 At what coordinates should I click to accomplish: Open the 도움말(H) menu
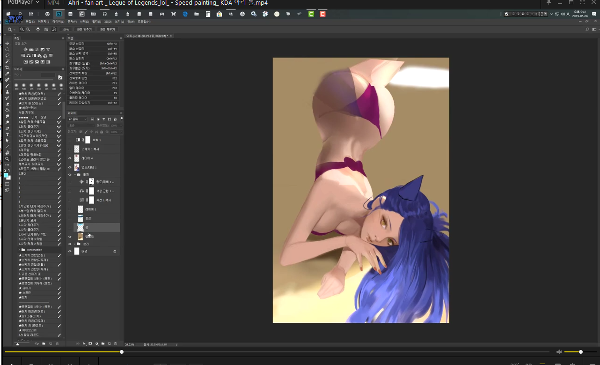pos(144,22)
